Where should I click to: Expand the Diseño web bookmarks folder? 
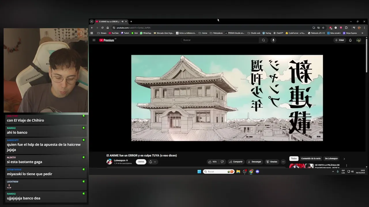click(x=254, y=33)
